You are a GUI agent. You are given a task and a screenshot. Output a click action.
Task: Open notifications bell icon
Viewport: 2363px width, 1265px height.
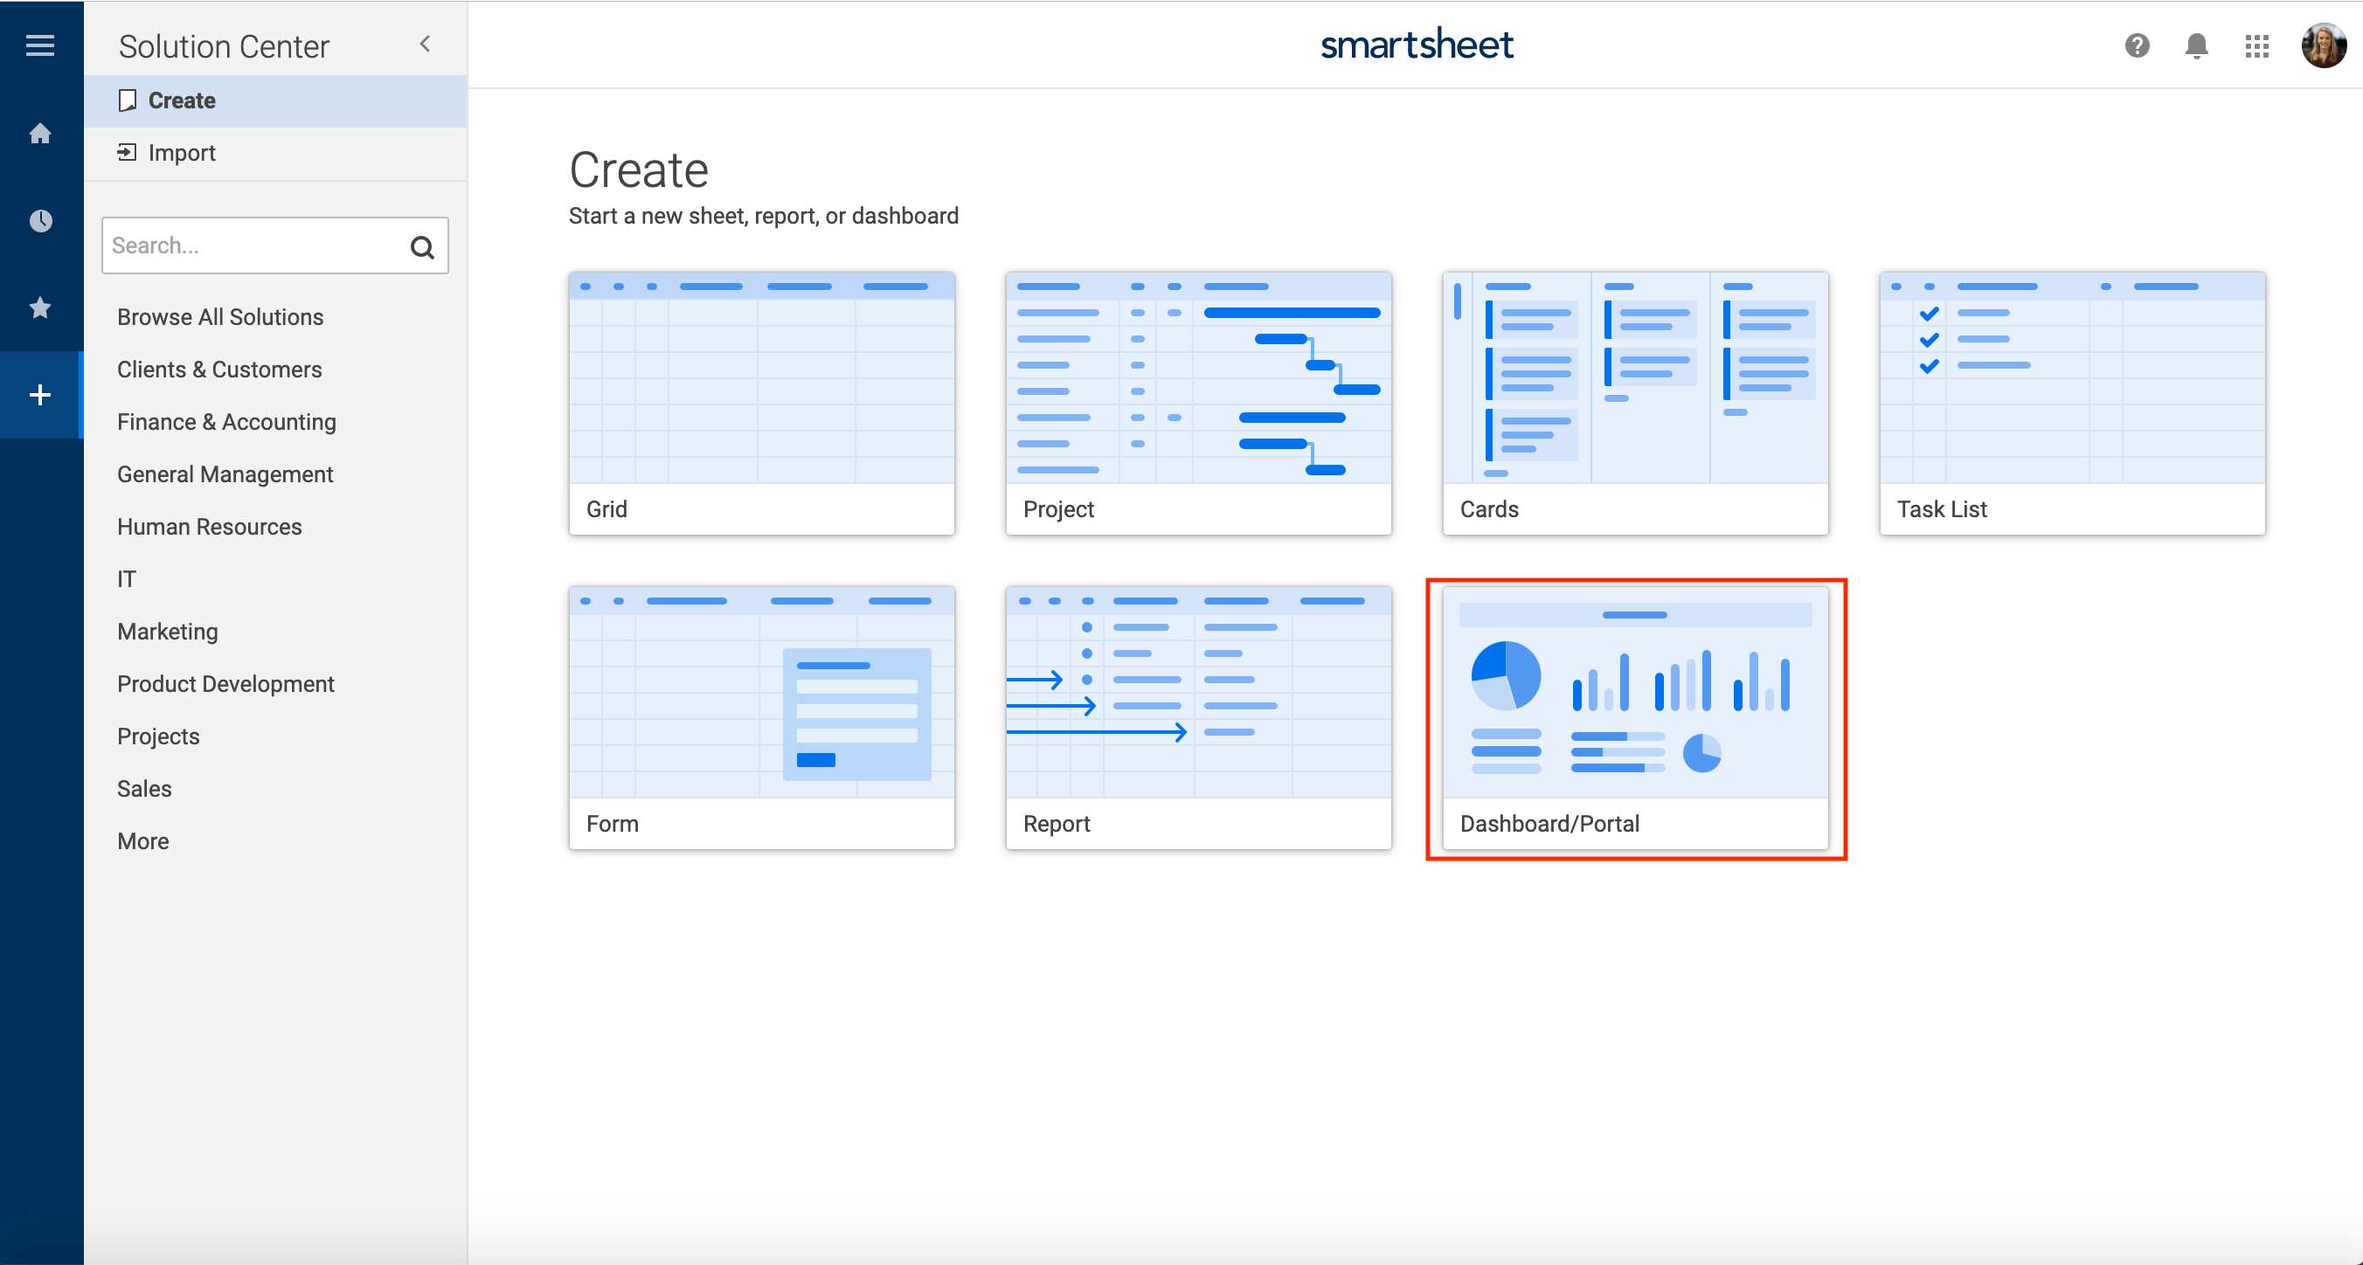click(2196, 45)
